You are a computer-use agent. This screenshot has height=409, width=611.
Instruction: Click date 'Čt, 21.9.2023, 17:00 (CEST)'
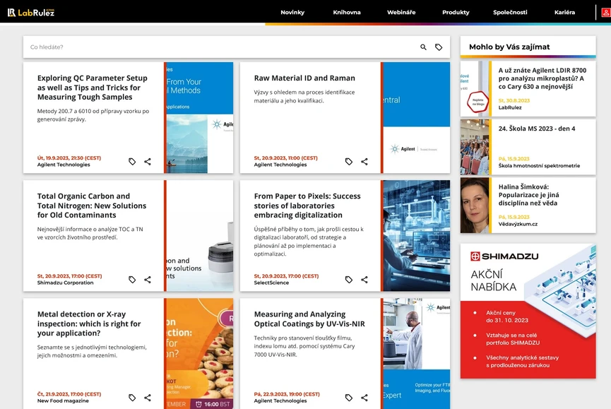click(x=69, y=393)
